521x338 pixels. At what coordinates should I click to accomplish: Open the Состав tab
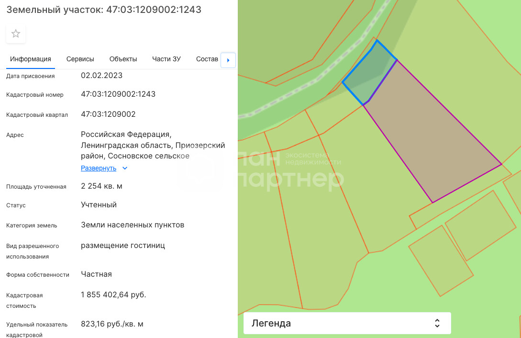[207, 59]
